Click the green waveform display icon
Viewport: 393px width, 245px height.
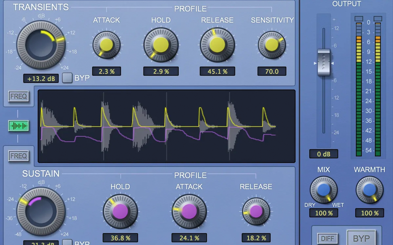(x=18, y=126)
